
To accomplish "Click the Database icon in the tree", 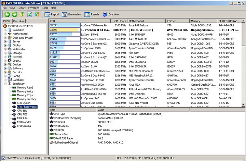I will (10, 80).
